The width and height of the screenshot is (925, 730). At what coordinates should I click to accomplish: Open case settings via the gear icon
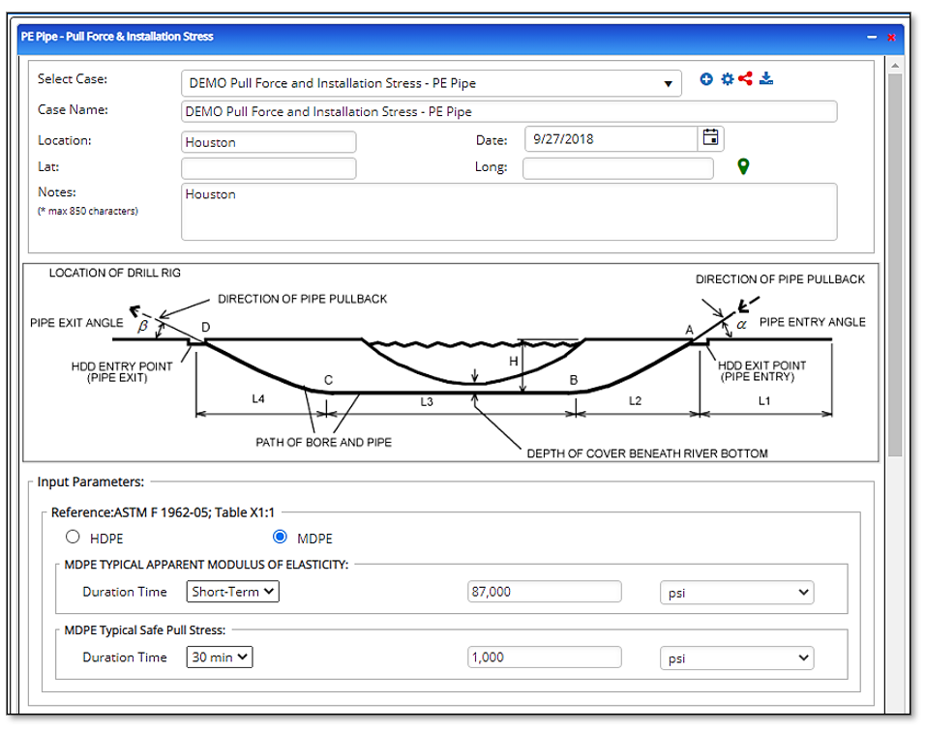click(x=728, y=79)
